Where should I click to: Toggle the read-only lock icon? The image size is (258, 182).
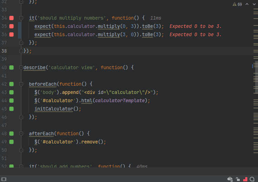point(238,179)
